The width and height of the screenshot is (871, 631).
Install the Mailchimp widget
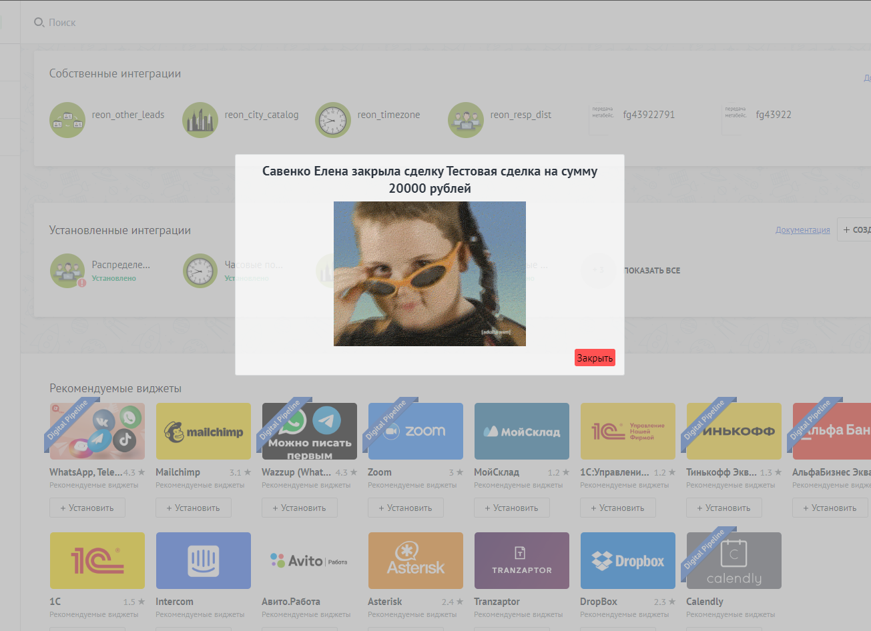[x=194, y=508]
